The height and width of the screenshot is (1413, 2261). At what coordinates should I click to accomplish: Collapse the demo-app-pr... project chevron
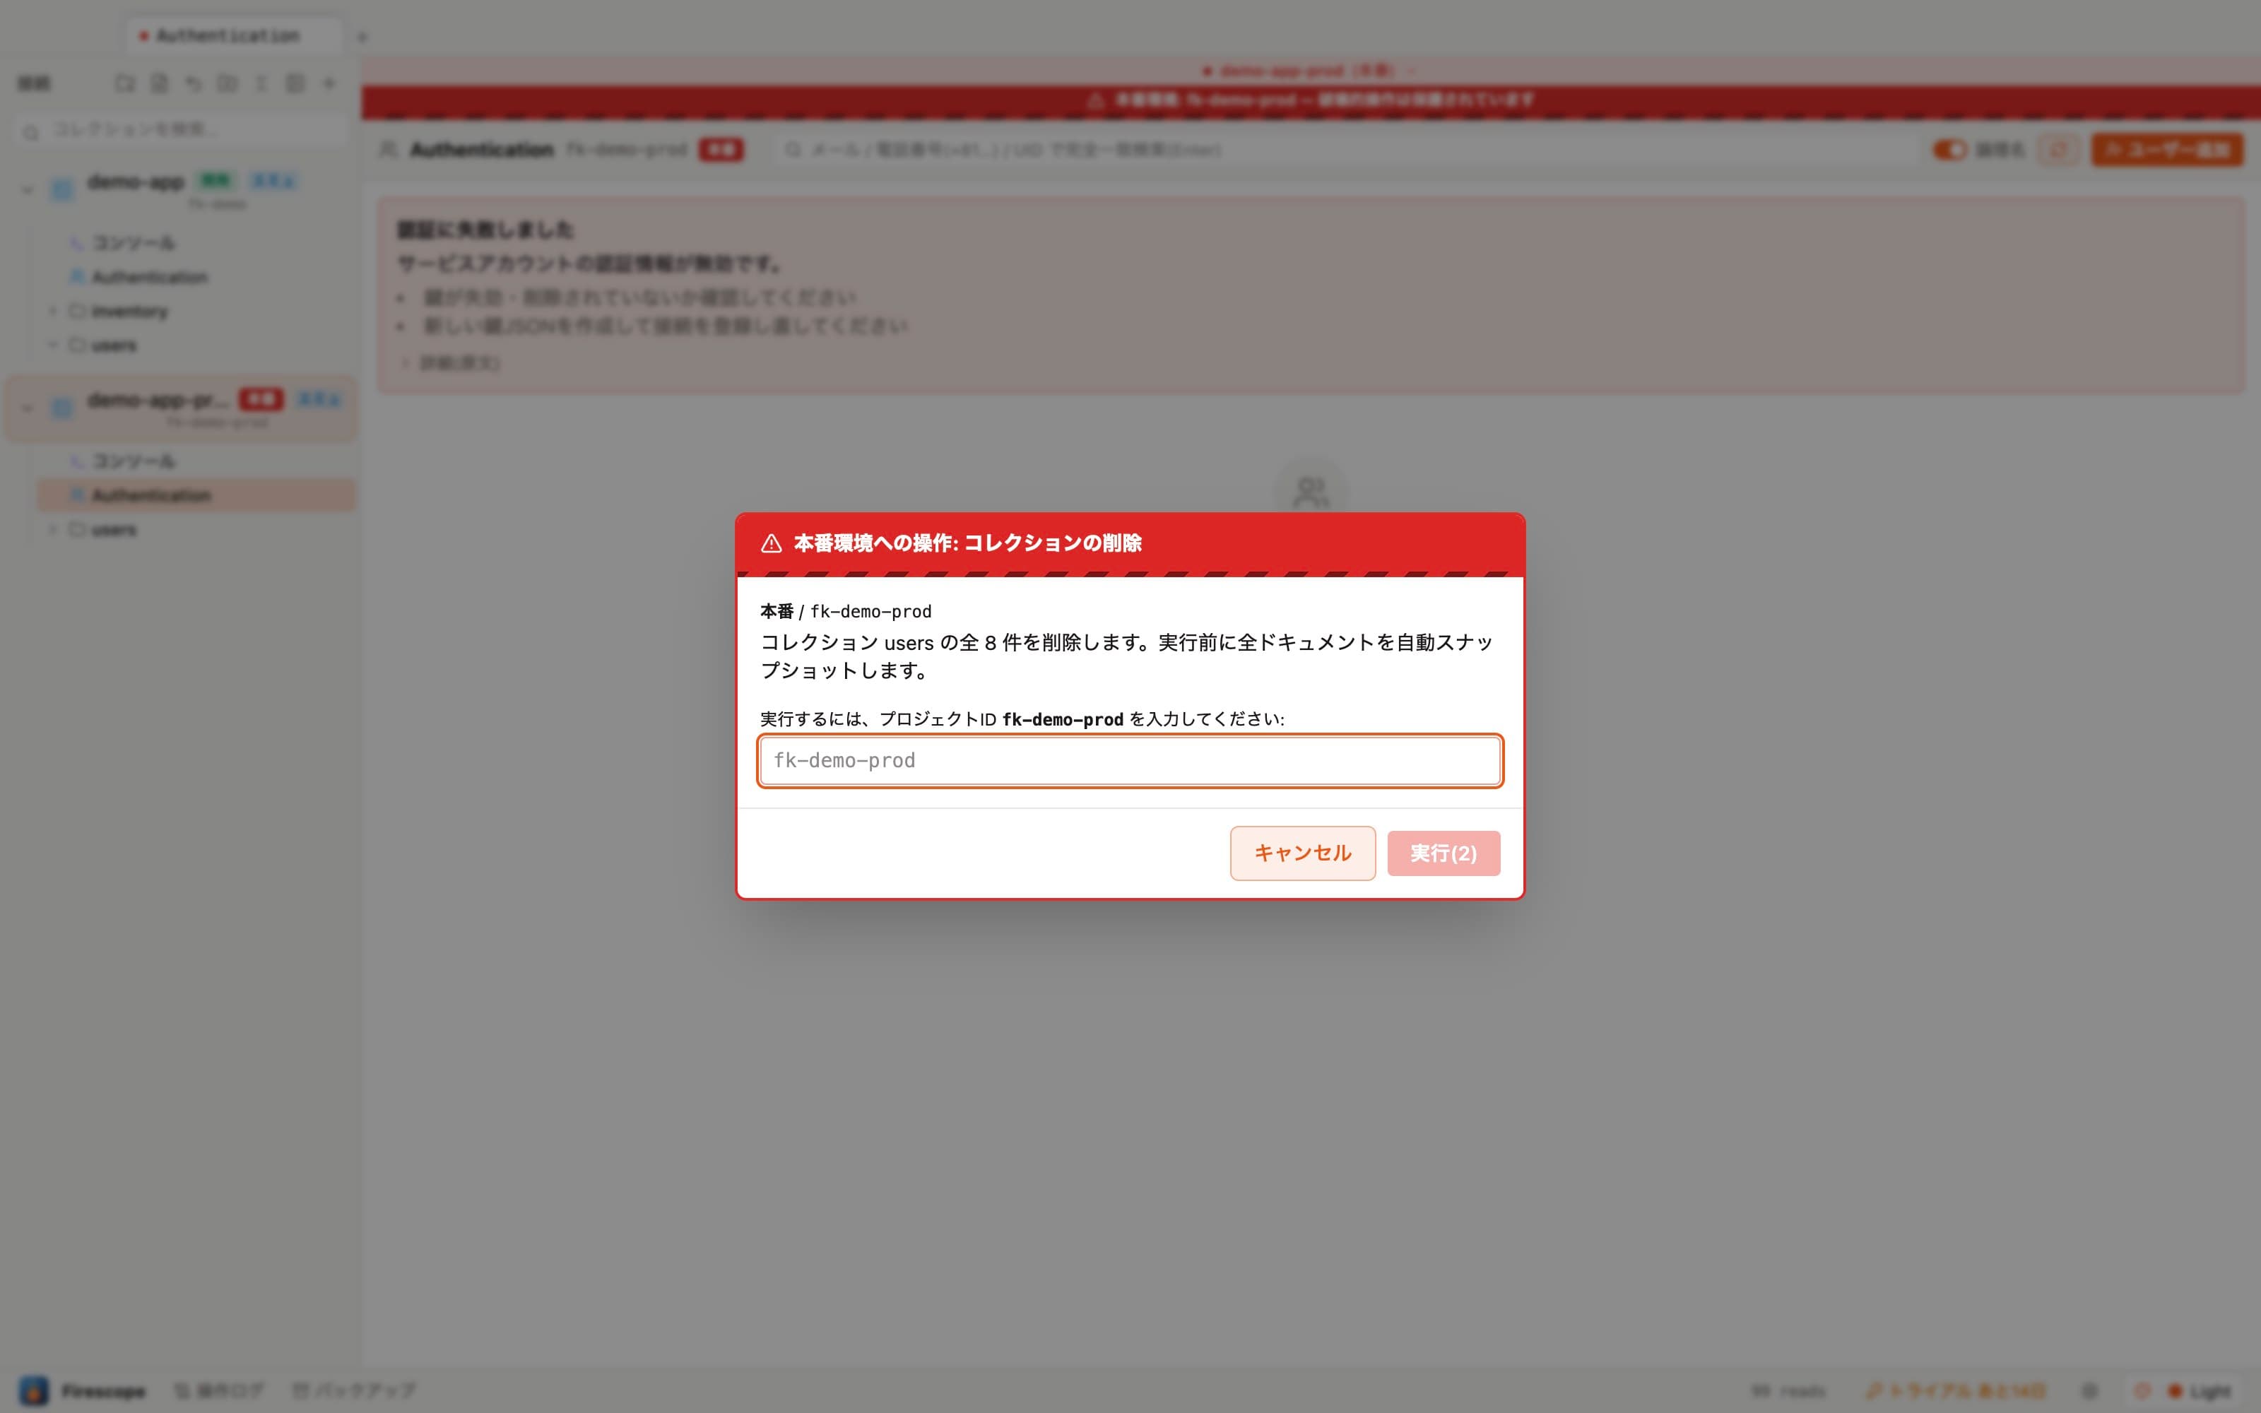pos(27,408)
